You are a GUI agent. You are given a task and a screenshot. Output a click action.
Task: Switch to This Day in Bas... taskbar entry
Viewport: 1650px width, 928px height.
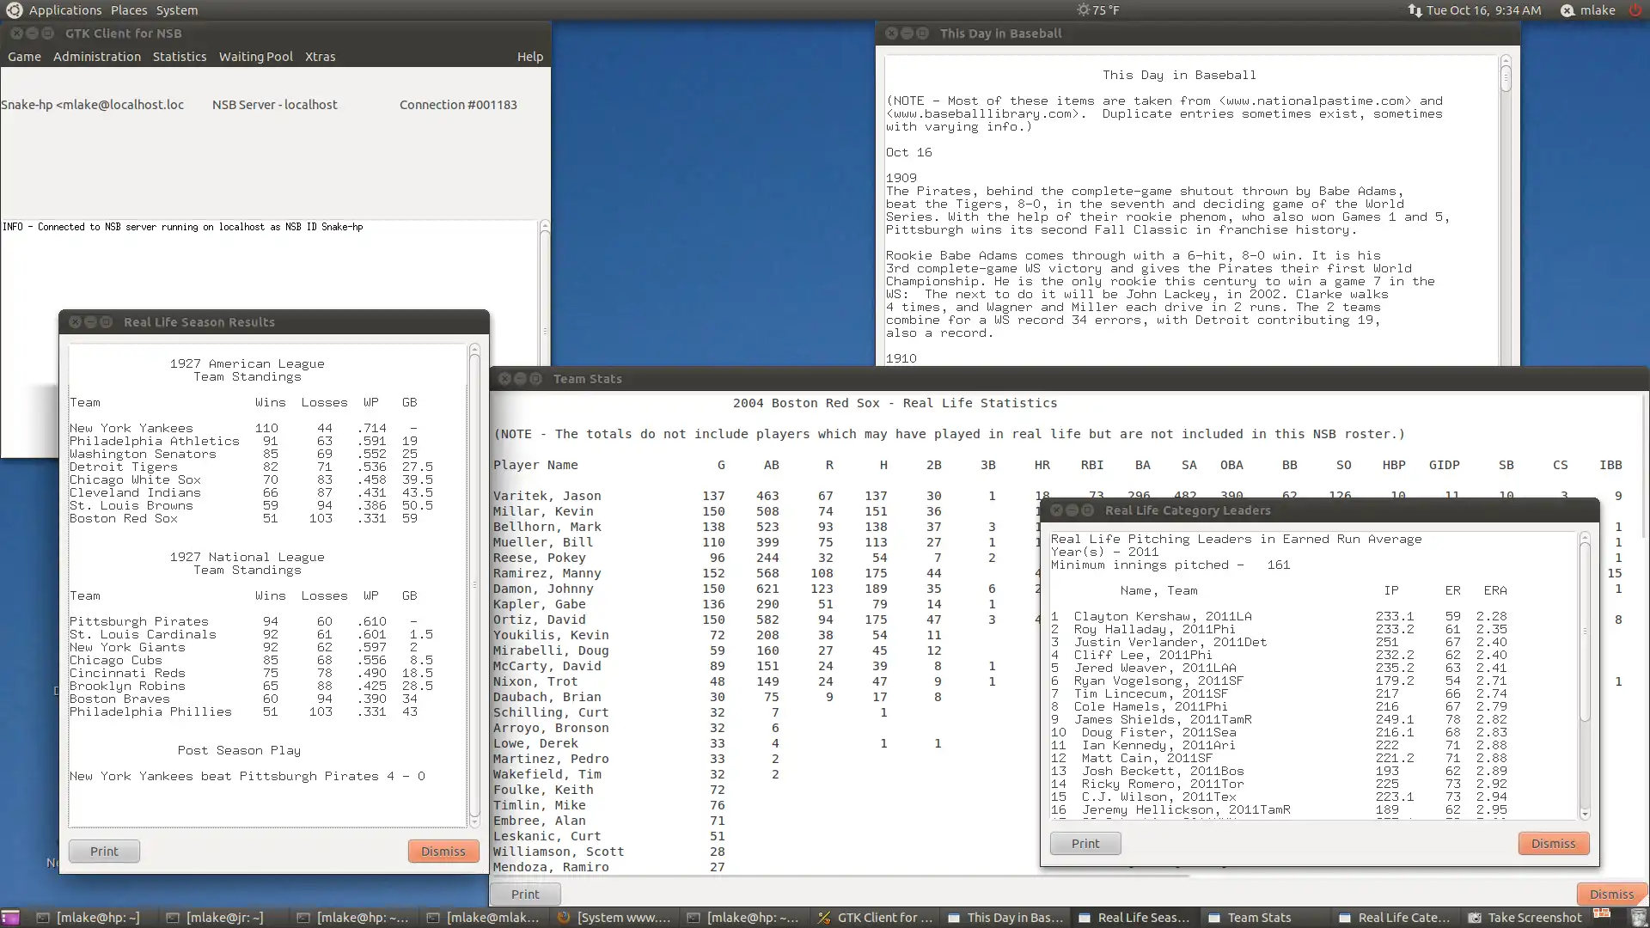coord(1005,918)
